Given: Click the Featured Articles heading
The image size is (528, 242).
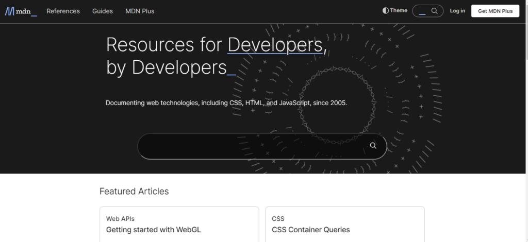Looking at the screenshot, I should click(x=134, y=191).
